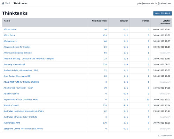Click the Neuer Thinktank button

163,13
